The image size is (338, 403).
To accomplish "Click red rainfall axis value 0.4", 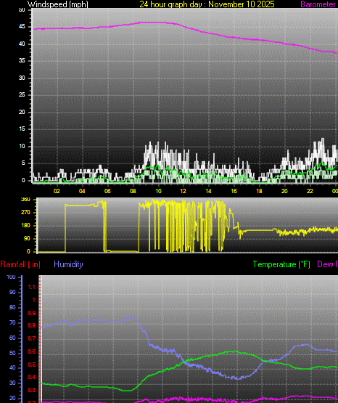I will click(x=31, y=378).
